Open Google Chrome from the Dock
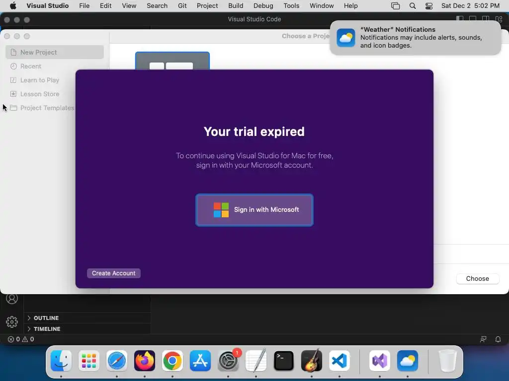509x381 pixels. [x=172, y=361]
